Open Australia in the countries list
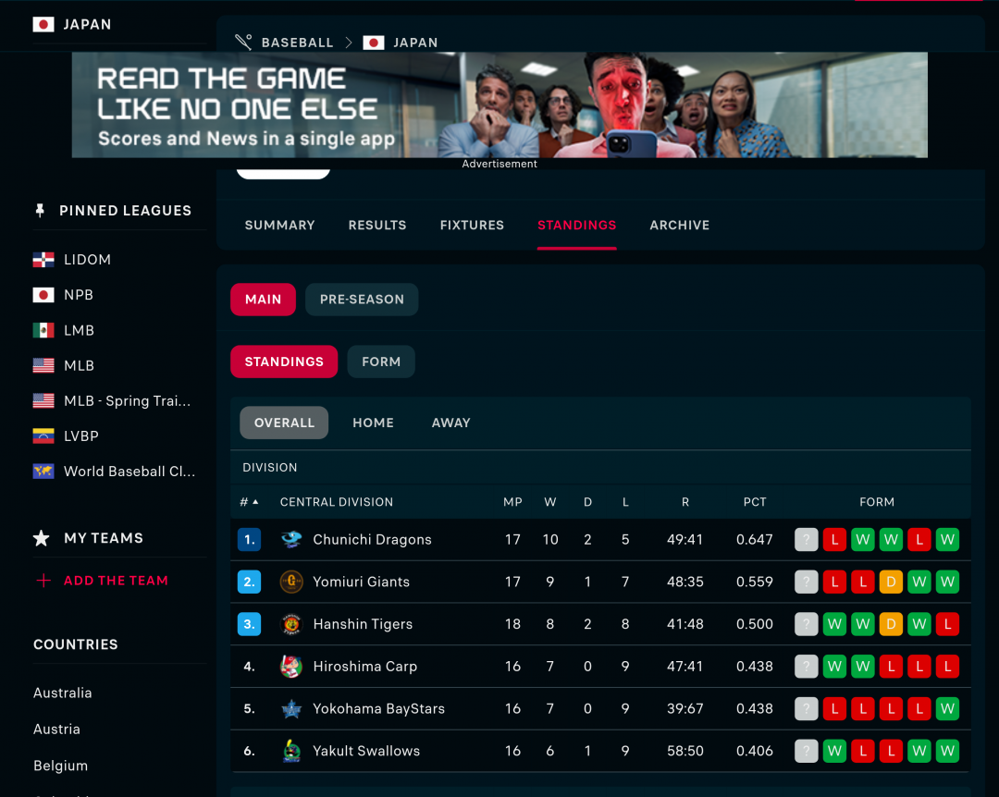This screenshot has height=797, width=999. pyautogui.click(x=63, y=693)
